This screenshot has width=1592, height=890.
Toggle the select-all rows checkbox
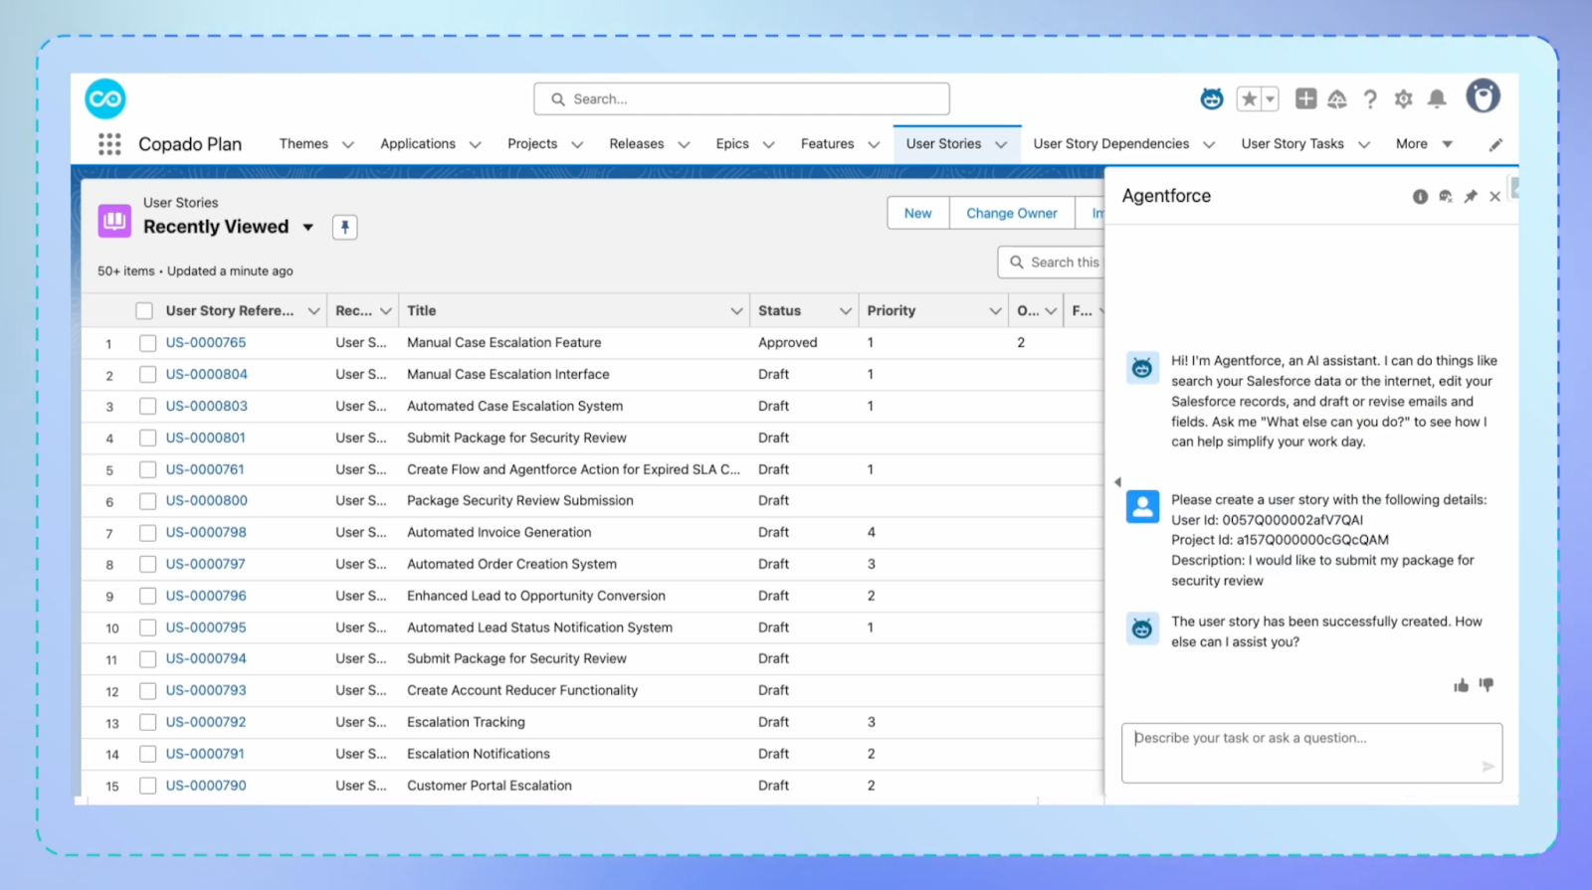144,311
